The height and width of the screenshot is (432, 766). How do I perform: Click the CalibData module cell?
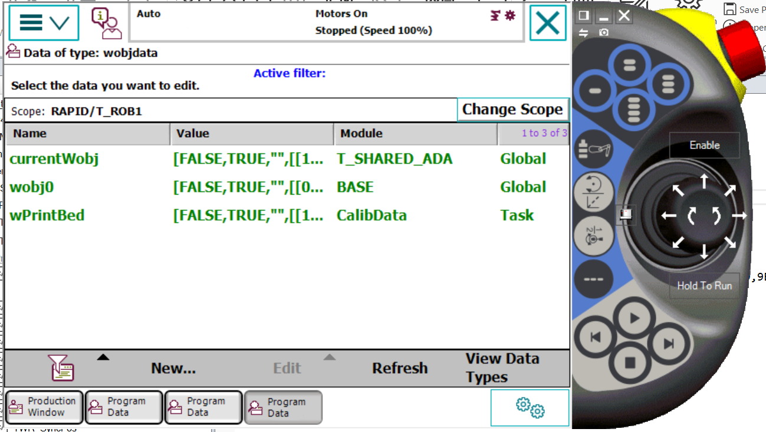[x=372, y=216]
